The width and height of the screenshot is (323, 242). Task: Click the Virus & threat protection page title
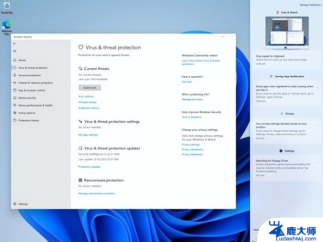(x=113, y=47)
